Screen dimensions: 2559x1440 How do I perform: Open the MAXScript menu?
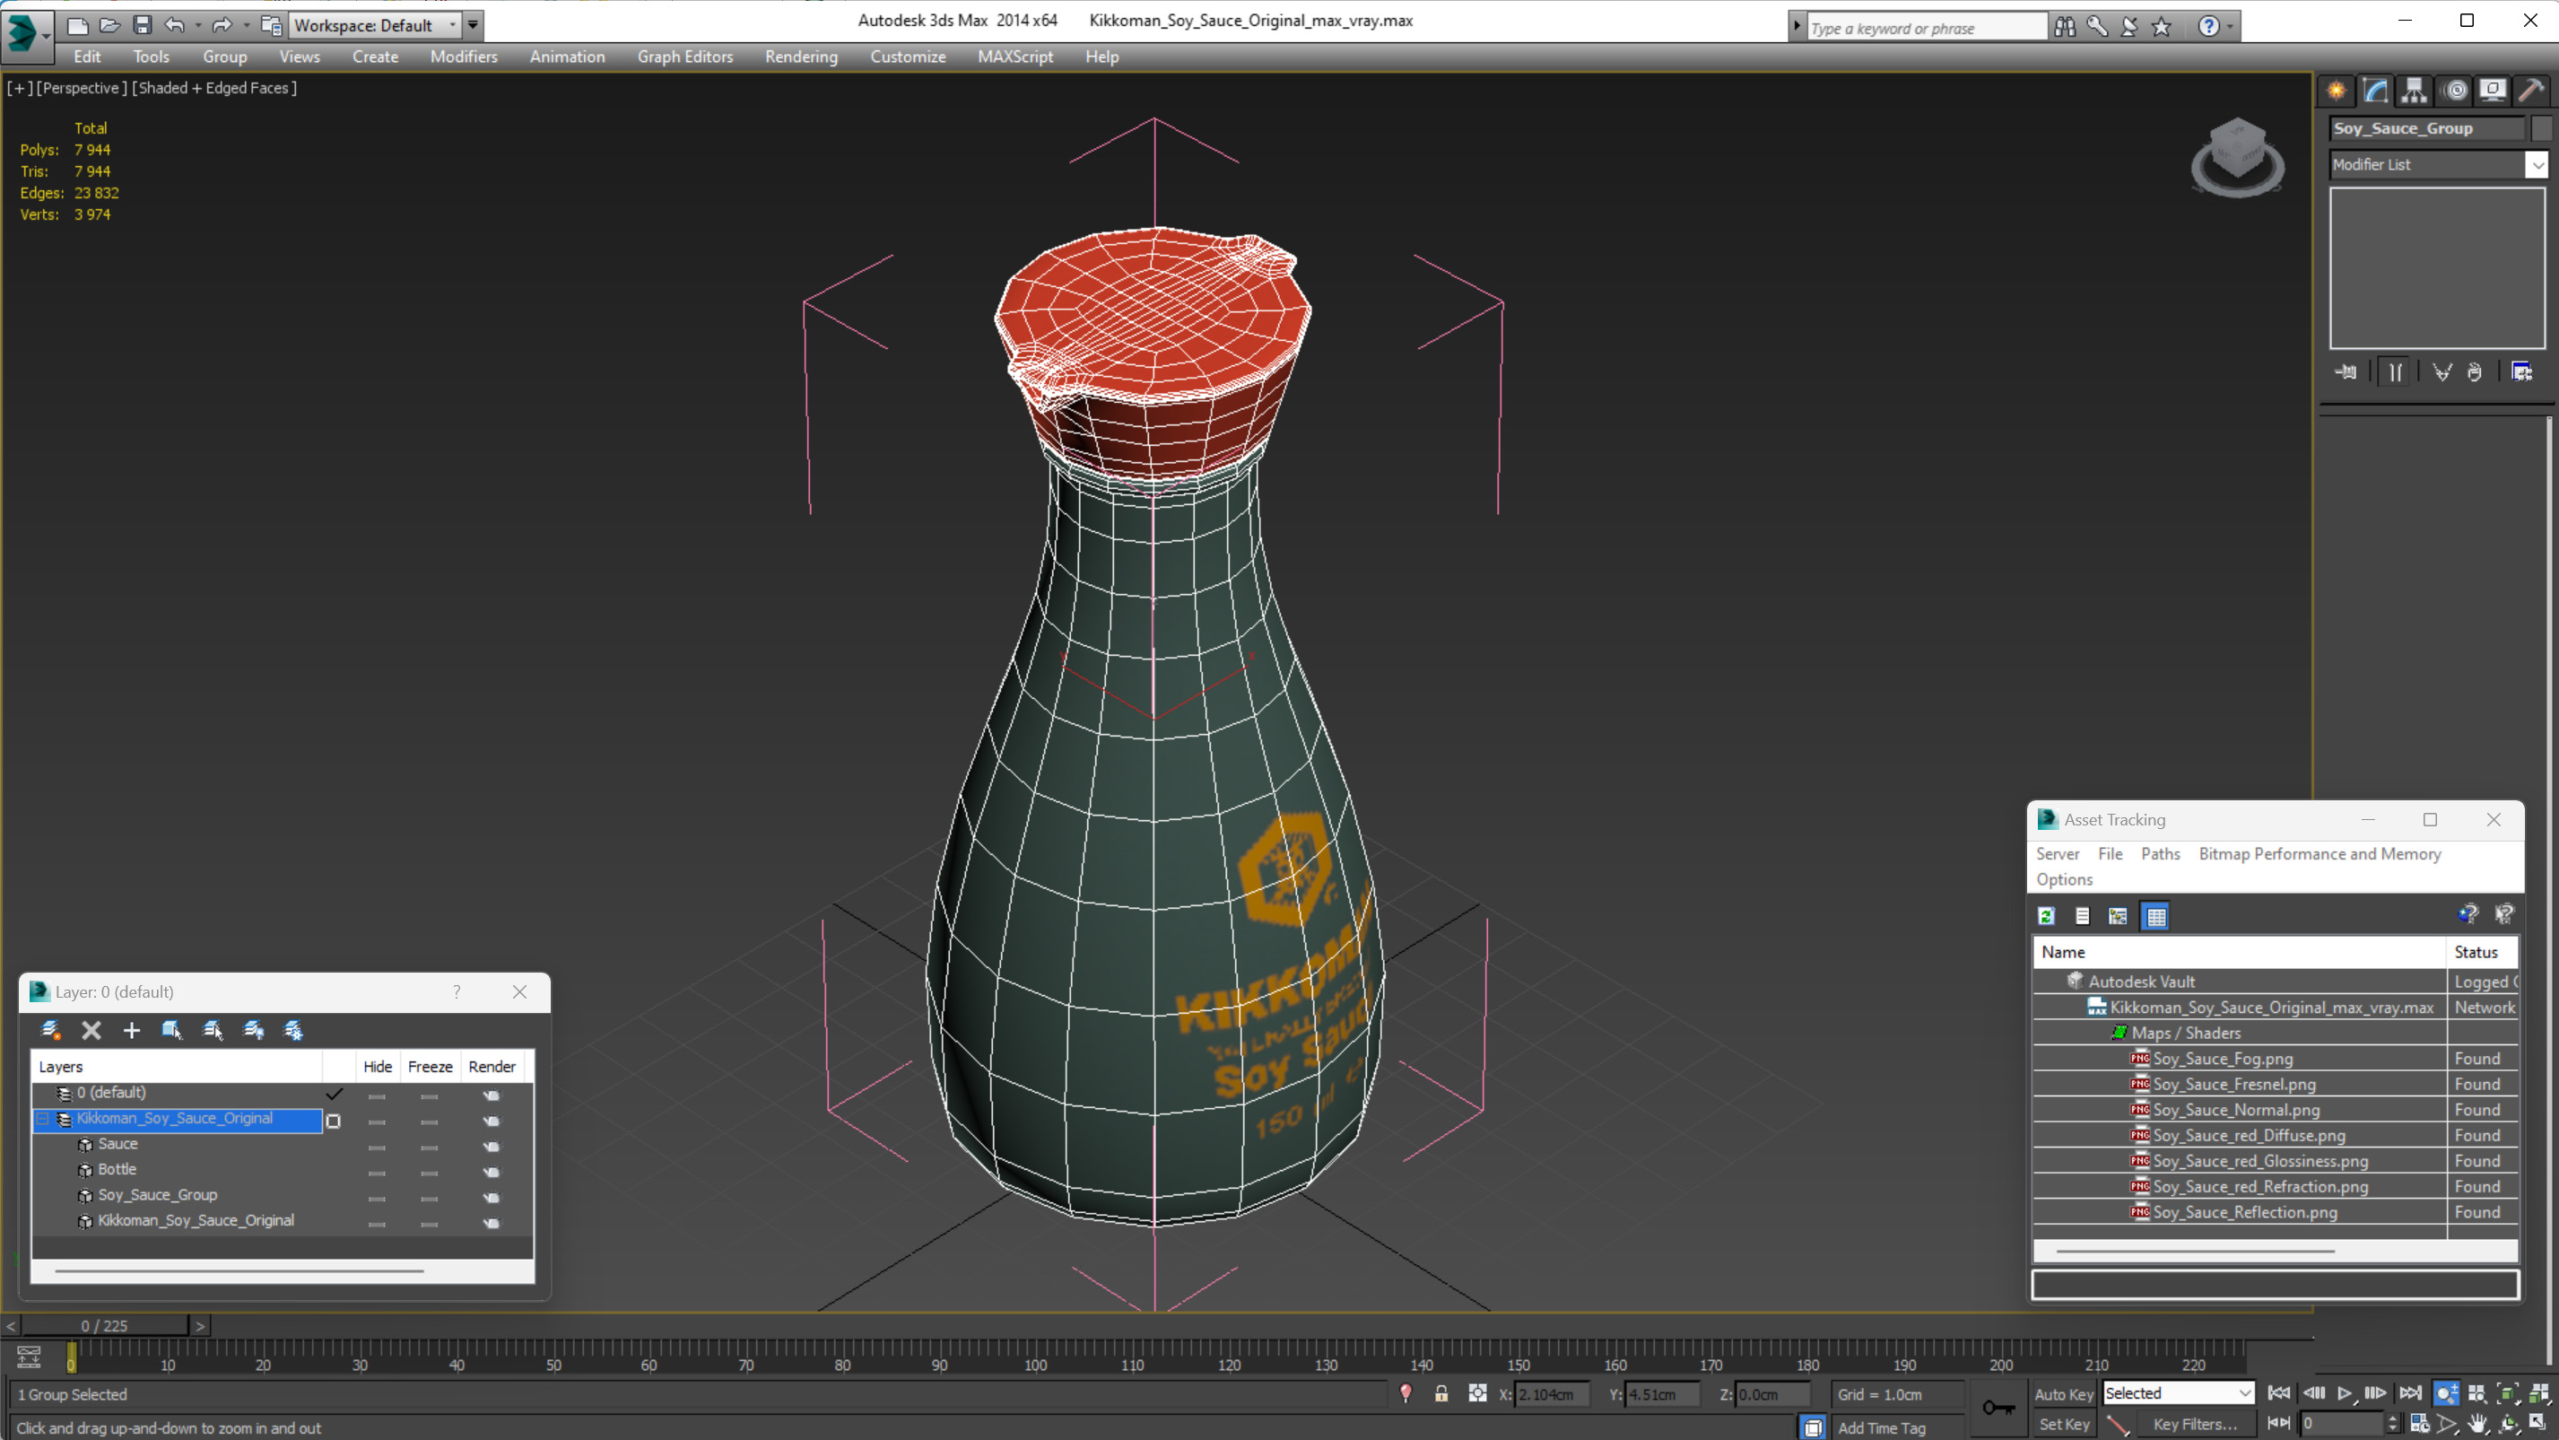(1014, 57)
